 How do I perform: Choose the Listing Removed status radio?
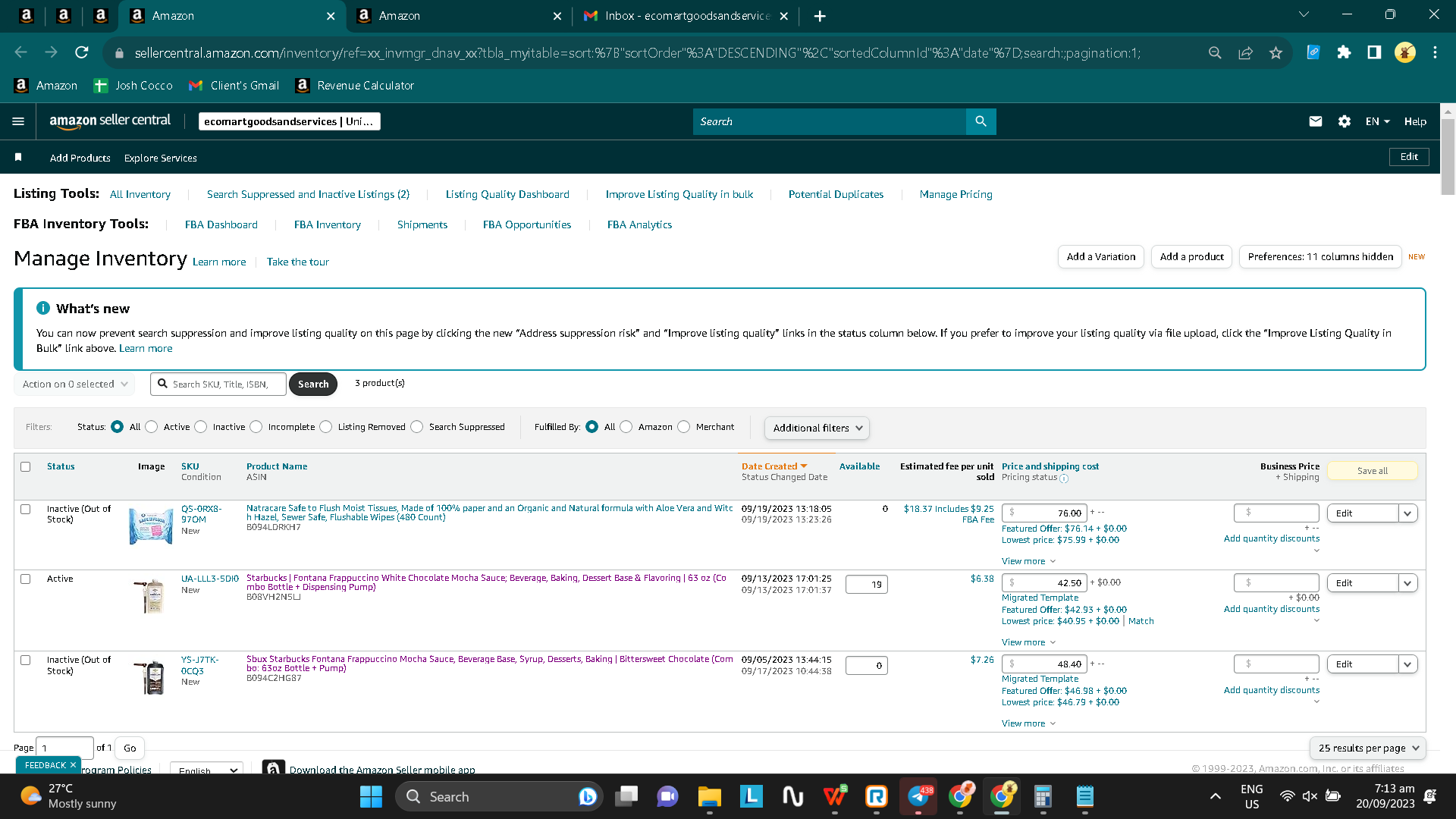pyautogui.click(x=326, y=427)
